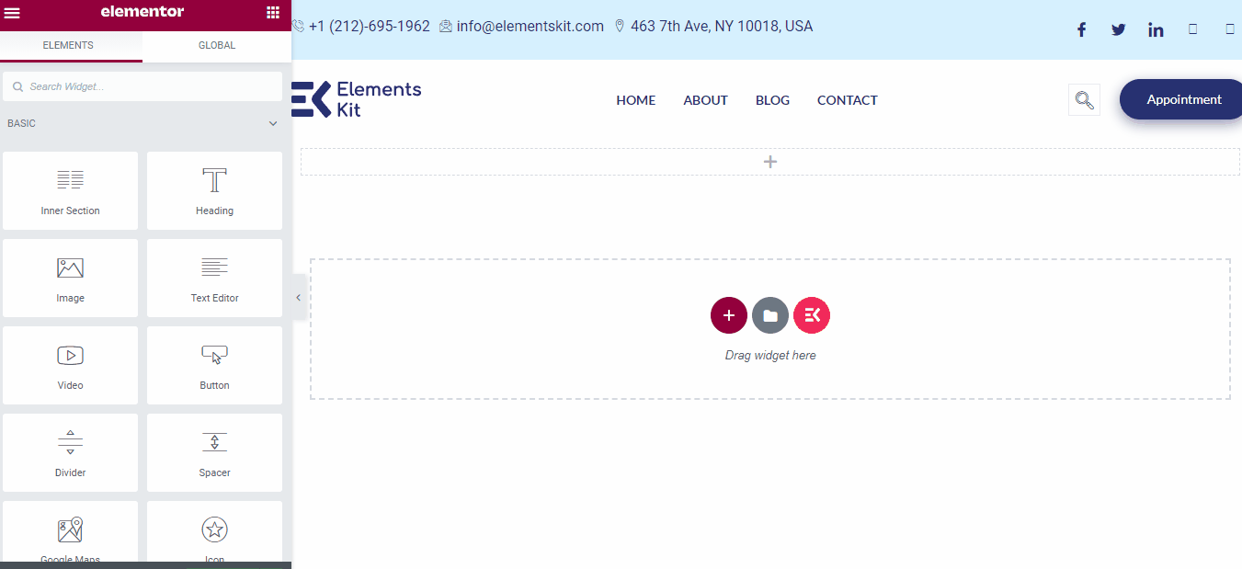Go to the CONTACT menu item
This screenshot has width=1242, height=569.
point(848,100)
